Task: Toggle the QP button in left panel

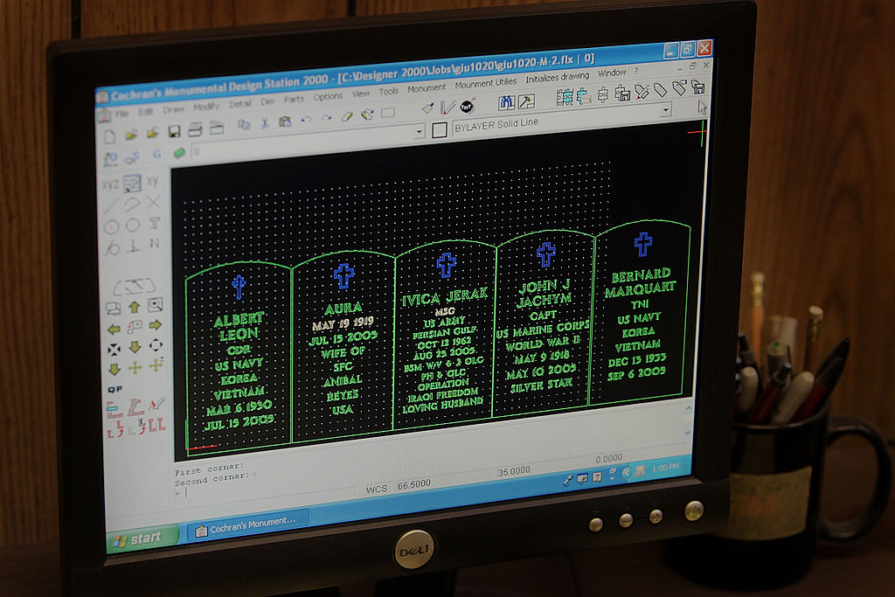Action: coord(114,390)
